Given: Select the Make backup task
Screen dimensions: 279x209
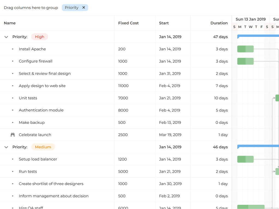Looking at the screenshot, I should [x=32, y=122].
